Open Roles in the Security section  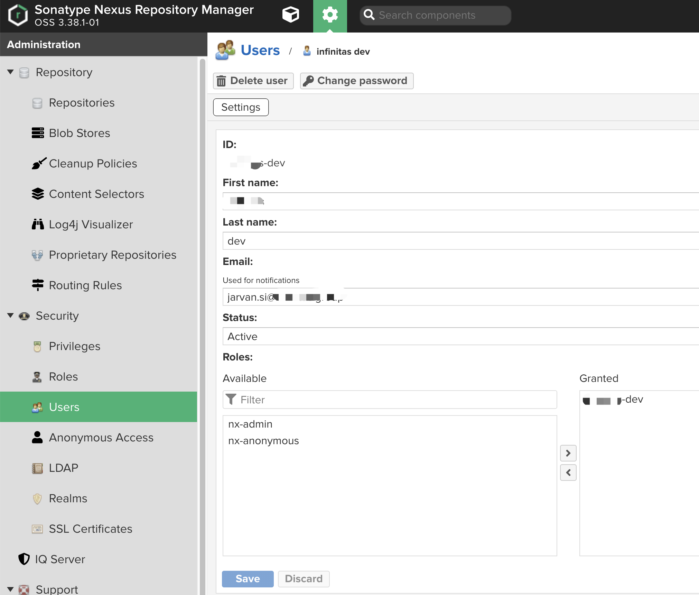[99, 377]
